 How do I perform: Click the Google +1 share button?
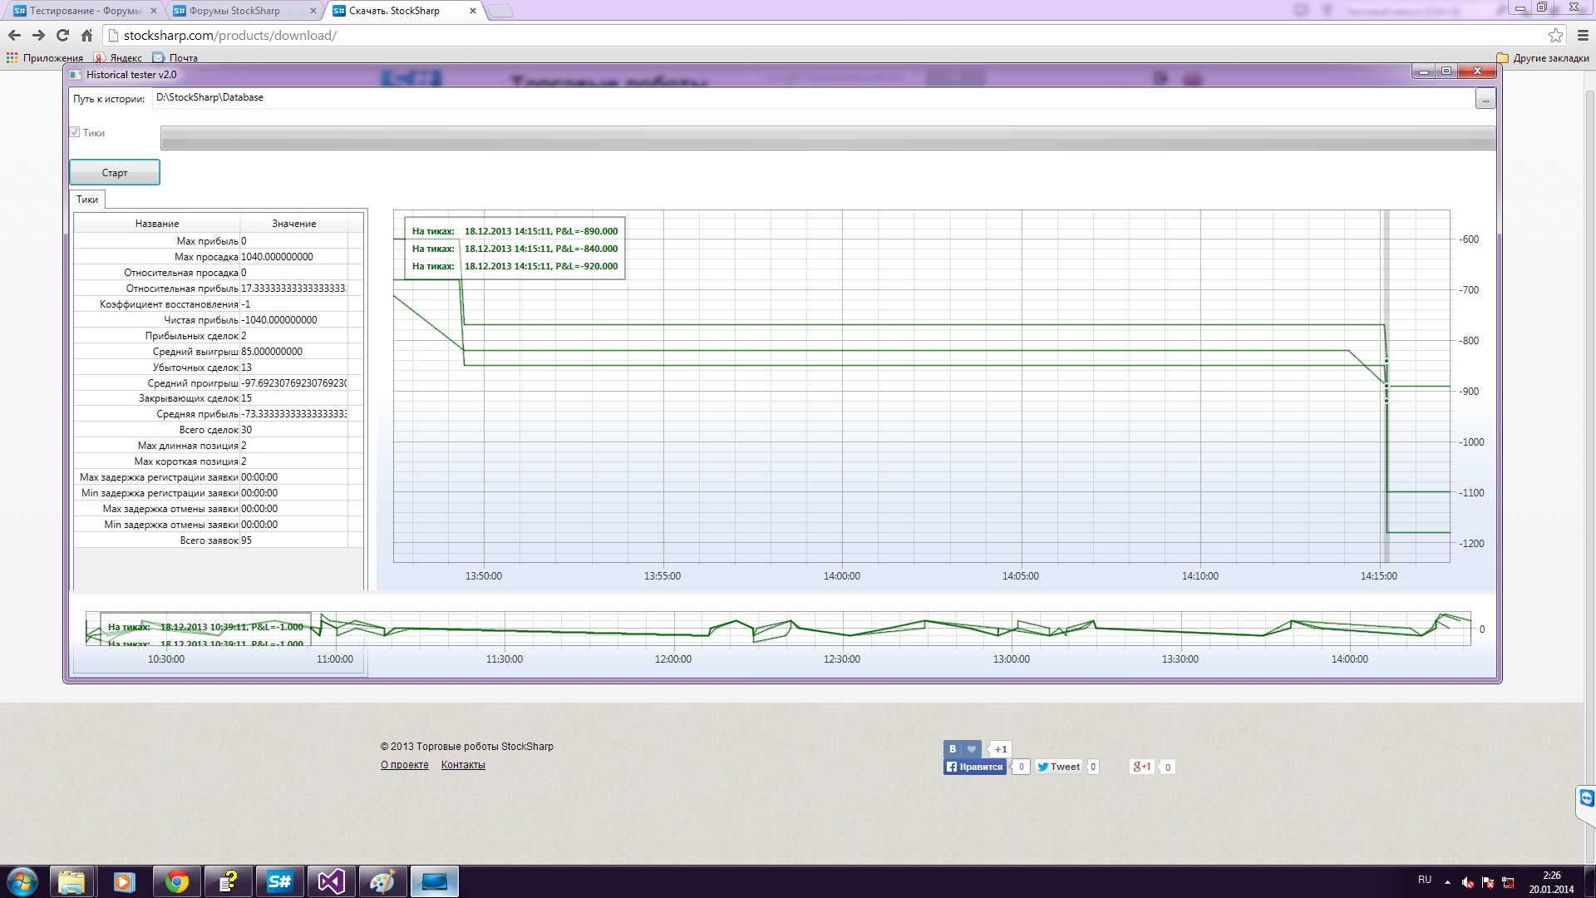point(1142,767)
